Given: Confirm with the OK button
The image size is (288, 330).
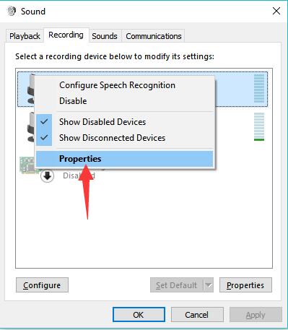Looking at the screenshot, I should (x=139, y=315).
